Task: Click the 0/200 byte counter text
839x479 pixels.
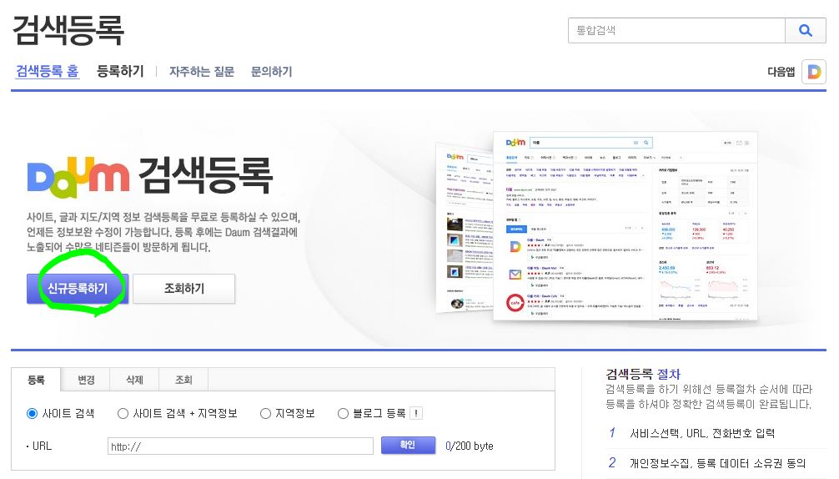Action: [x=470, y=446]
